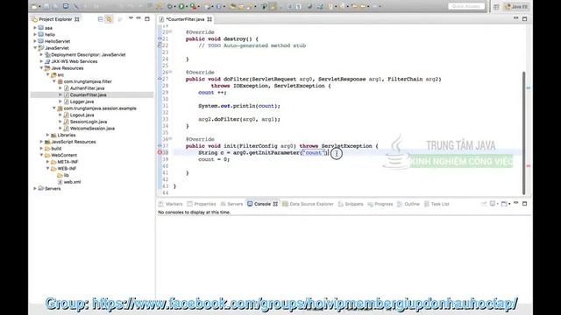
Task: Click the override marker on line 27
Action: 160,79
